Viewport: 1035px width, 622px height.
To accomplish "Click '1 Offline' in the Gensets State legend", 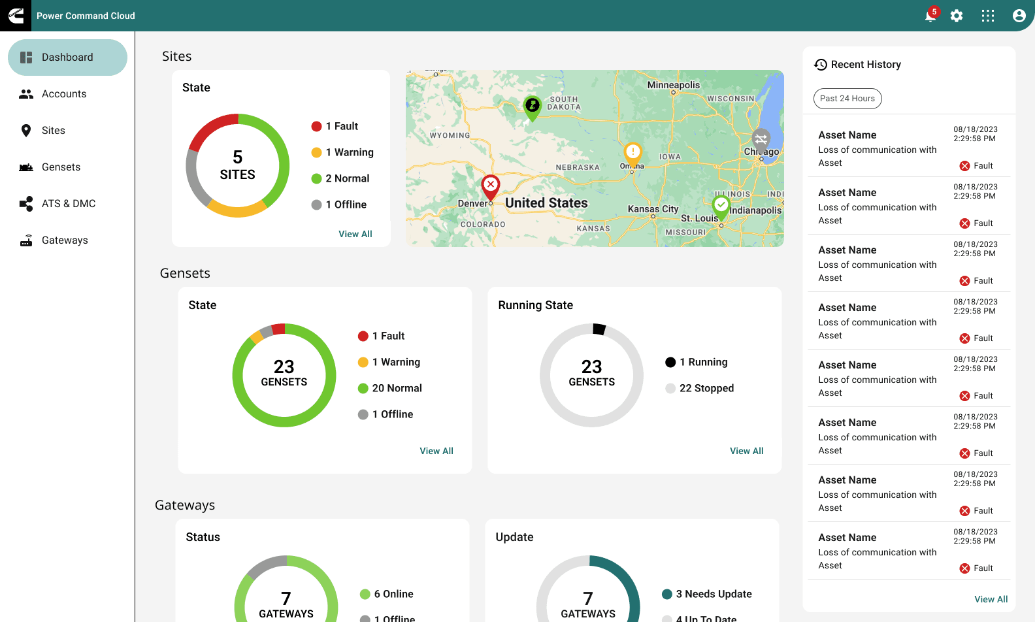I will click(393, 414).
